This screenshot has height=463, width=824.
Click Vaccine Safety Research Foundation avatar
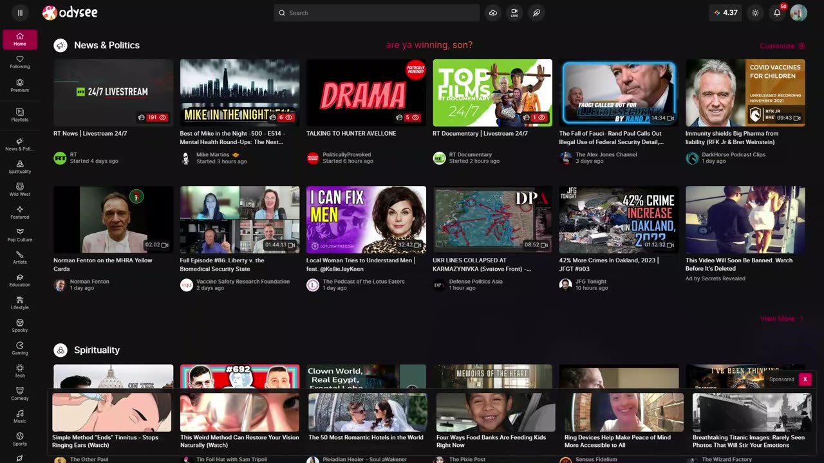point(187,285)
